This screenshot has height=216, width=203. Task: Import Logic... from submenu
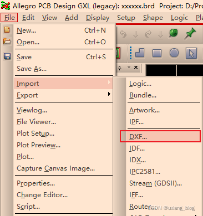point(164,84)
